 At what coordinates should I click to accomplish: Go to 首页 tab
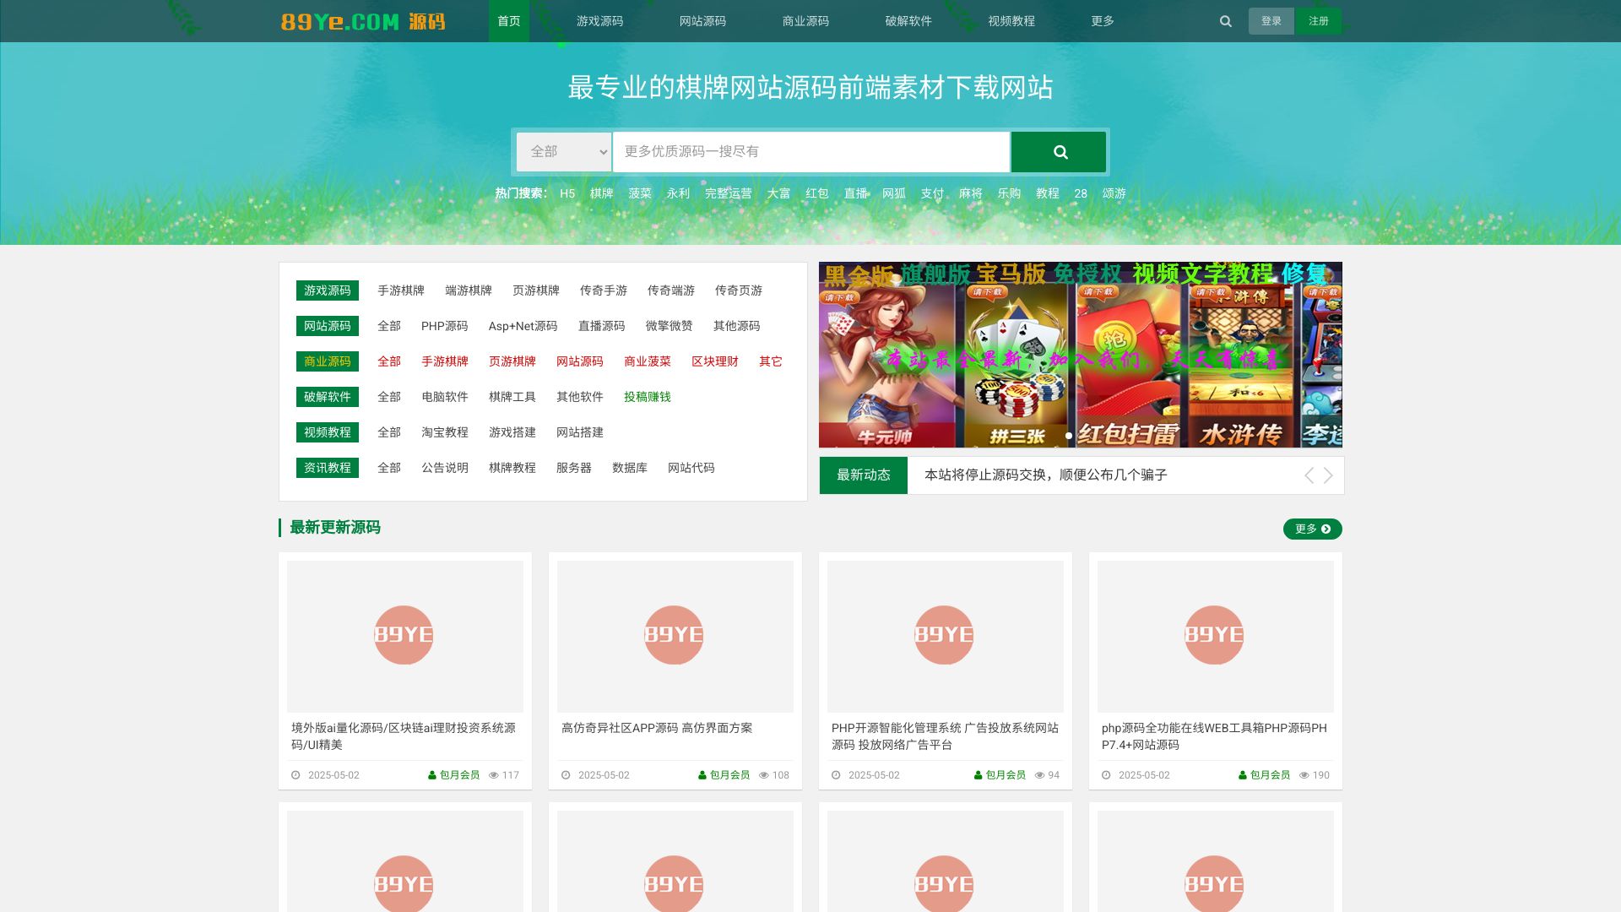(x=509, y=21)
